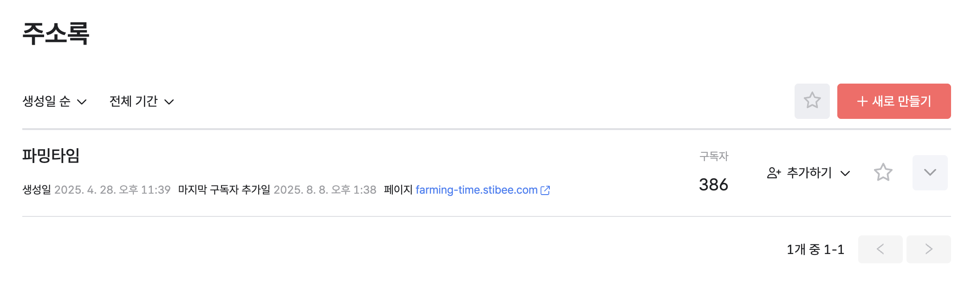965x287 pixels.
Task: Open the external link icon after farming-time.stibee.com
Action: (545, 190)
